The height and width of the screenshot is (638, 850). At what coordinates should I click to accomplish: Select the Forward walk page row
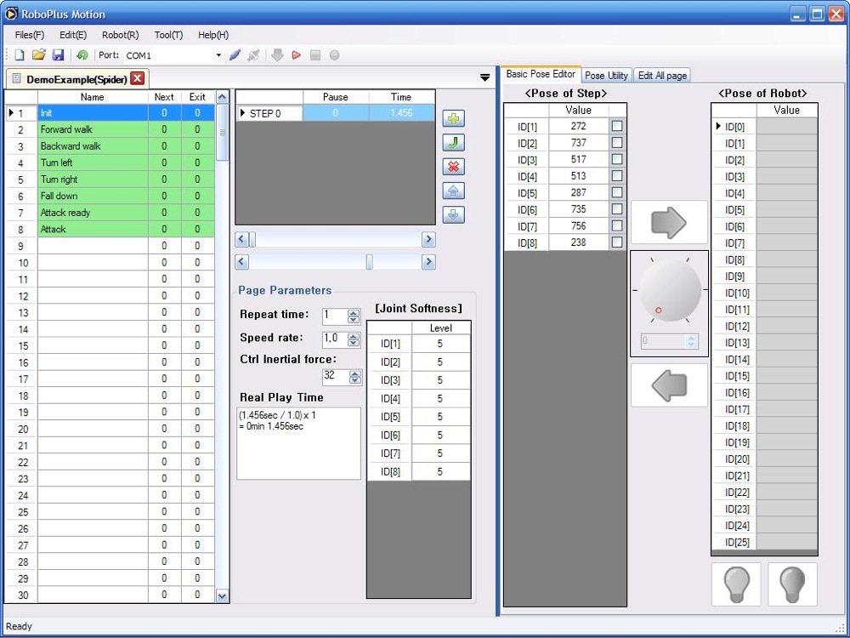click(110, 129)
